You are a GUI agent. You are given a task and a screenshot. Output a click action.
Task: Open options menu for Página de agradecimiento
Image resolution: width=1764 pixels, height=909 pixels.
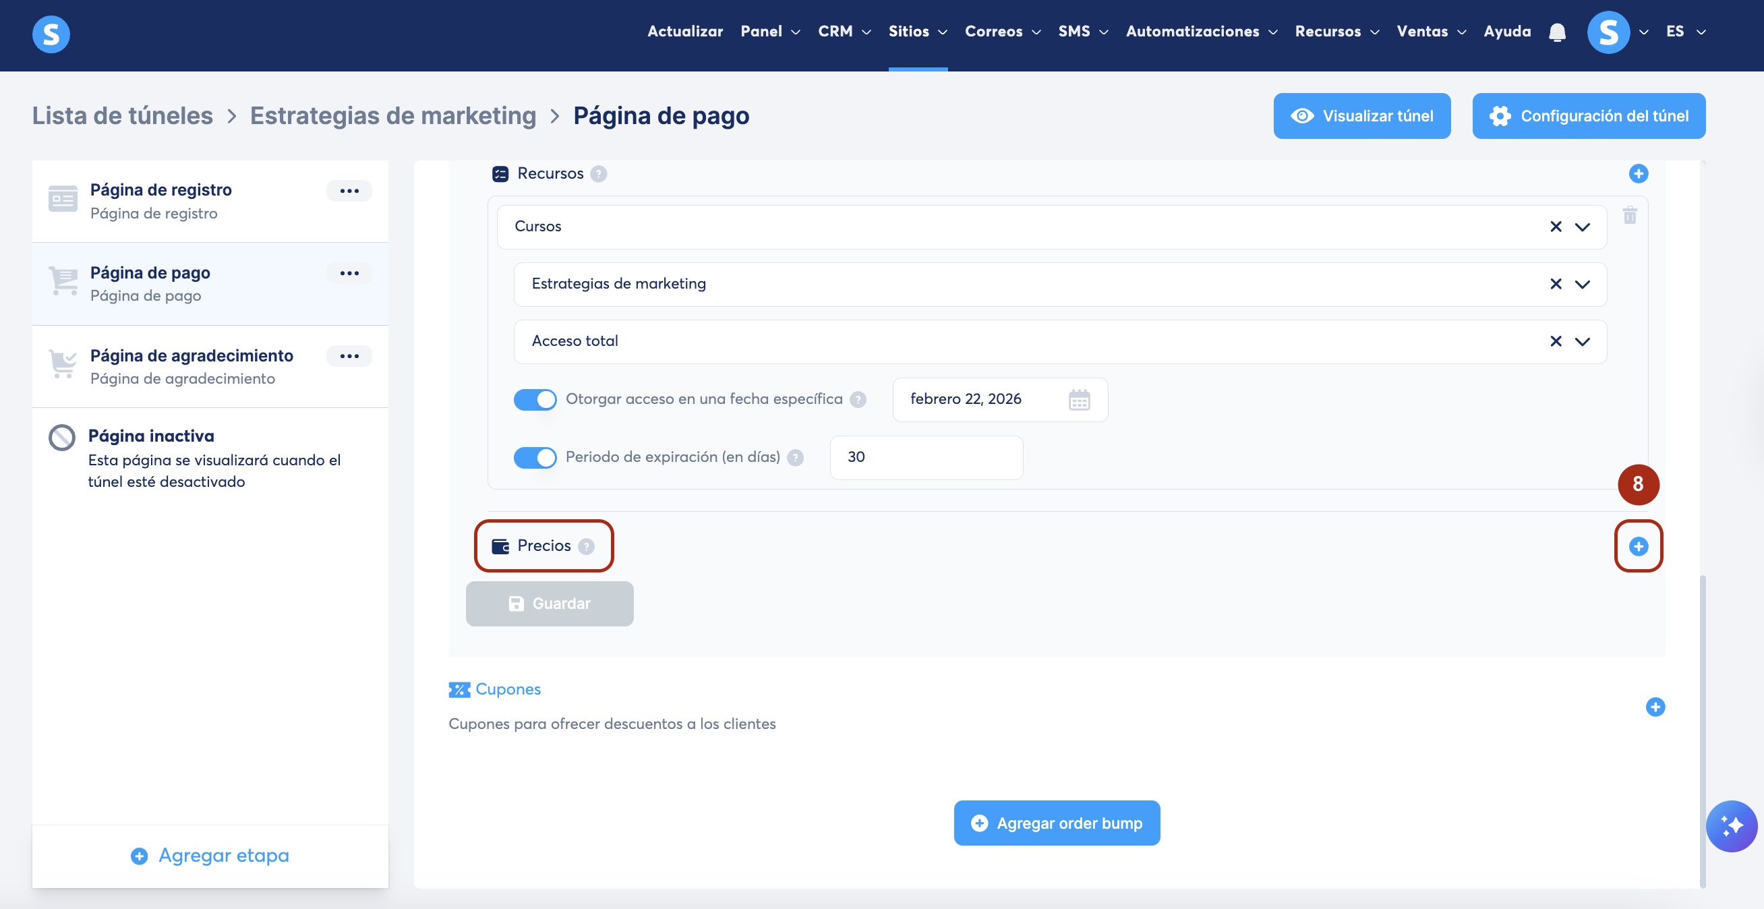[x=349, y=355]
